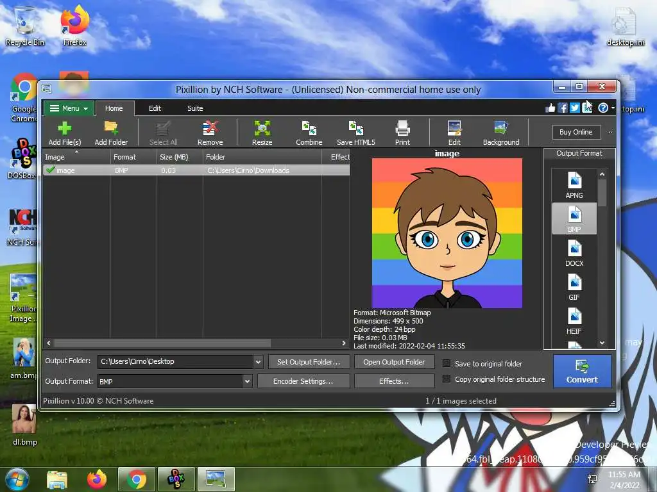Click the Convert button
The width and height of the screenshot is (657, 492).
click(x=582, y=371)
